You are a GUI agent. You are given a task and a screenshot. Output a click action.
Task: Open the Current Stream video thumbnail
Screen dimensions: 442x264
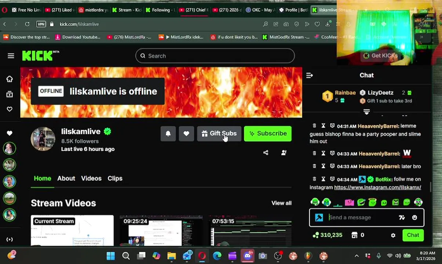point(72,231)
